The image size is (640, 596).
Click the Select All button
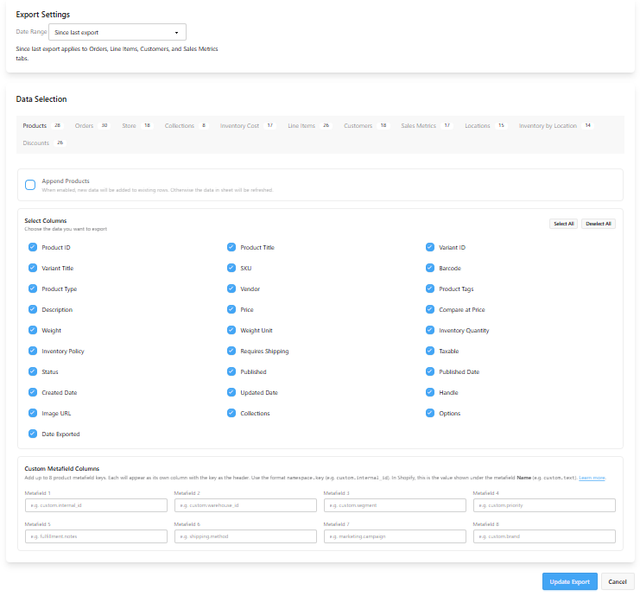[x=563, y=224]
